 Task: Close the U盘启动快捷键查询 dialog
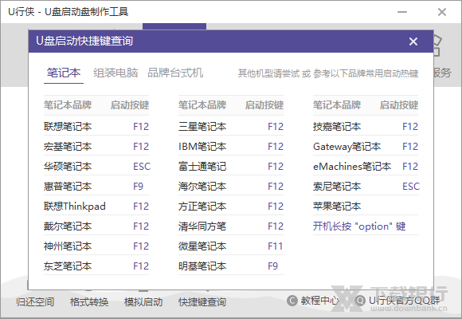point(413,41)
